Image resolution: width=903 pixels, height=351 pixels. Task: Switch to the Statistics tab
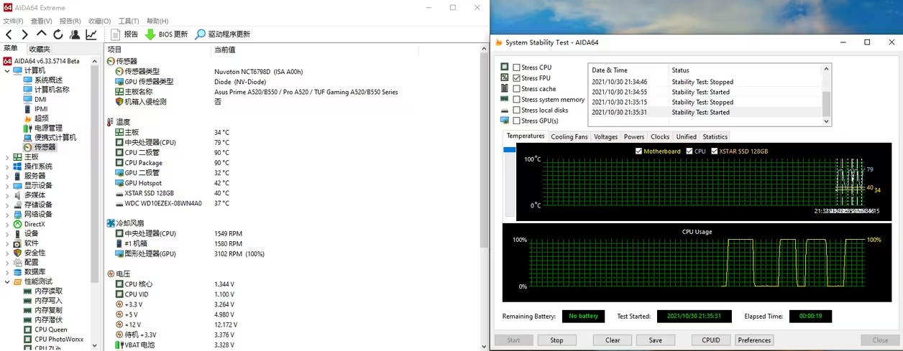(715, 136)
